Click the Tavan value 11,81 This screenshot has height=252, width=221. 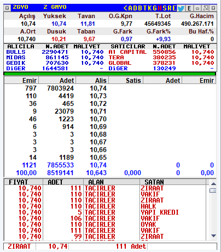click(x=88, y=24)
